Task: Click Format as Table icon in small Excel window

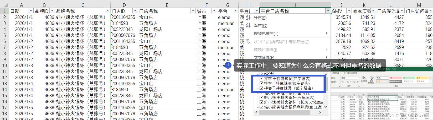Action: coord(371,78)
